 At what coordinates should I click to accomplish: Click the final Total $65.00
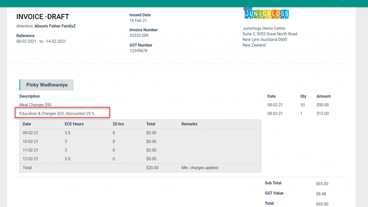[x=322, y=203]
